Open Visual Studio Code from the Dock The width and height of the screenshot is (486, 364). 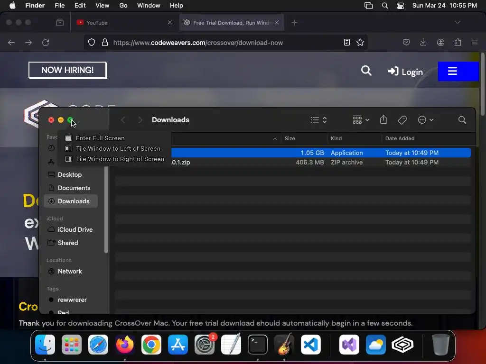tap(310, 344)
